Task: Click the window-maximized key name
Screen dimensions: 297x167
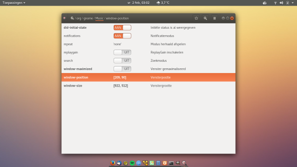Action: point(78,69)
